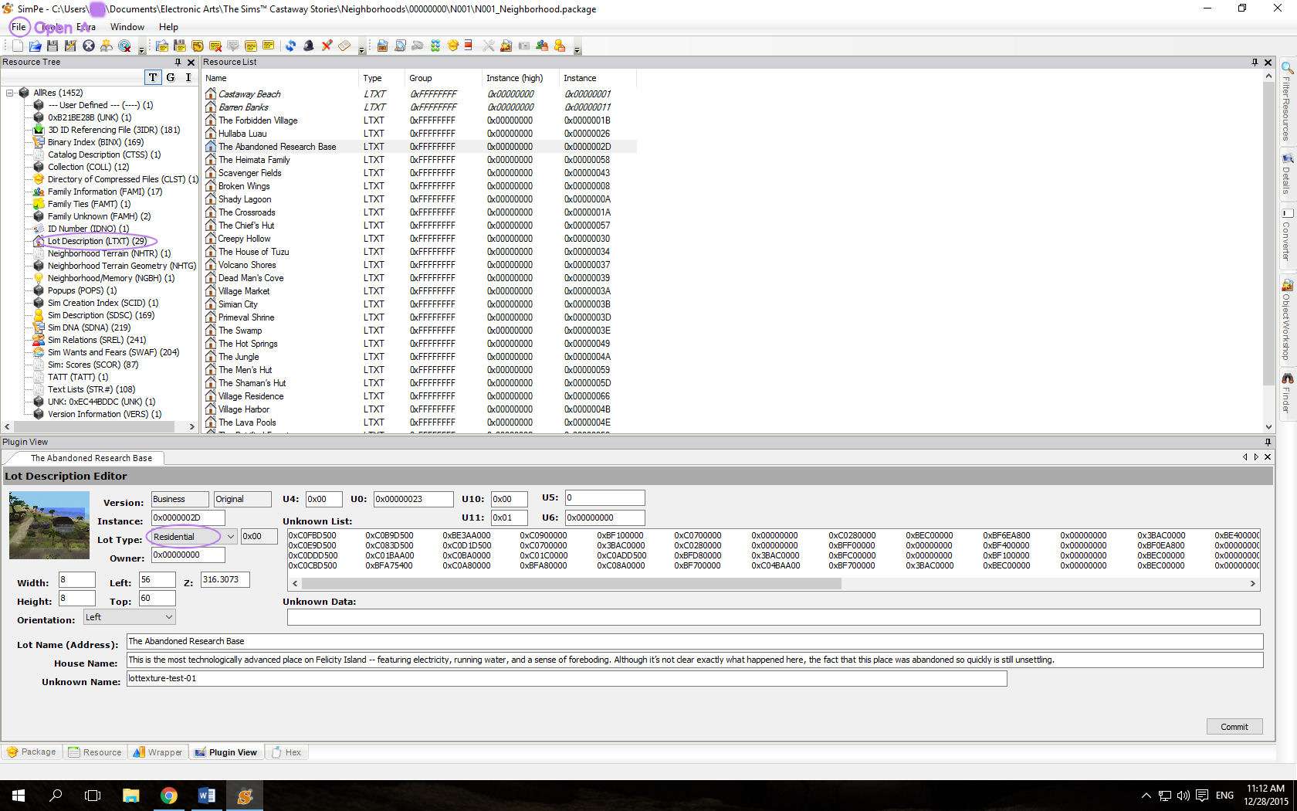Click the two sims group toolbar icon
Image resolution: width=1297 pixels, height=811 pixels.
[542, 46]
